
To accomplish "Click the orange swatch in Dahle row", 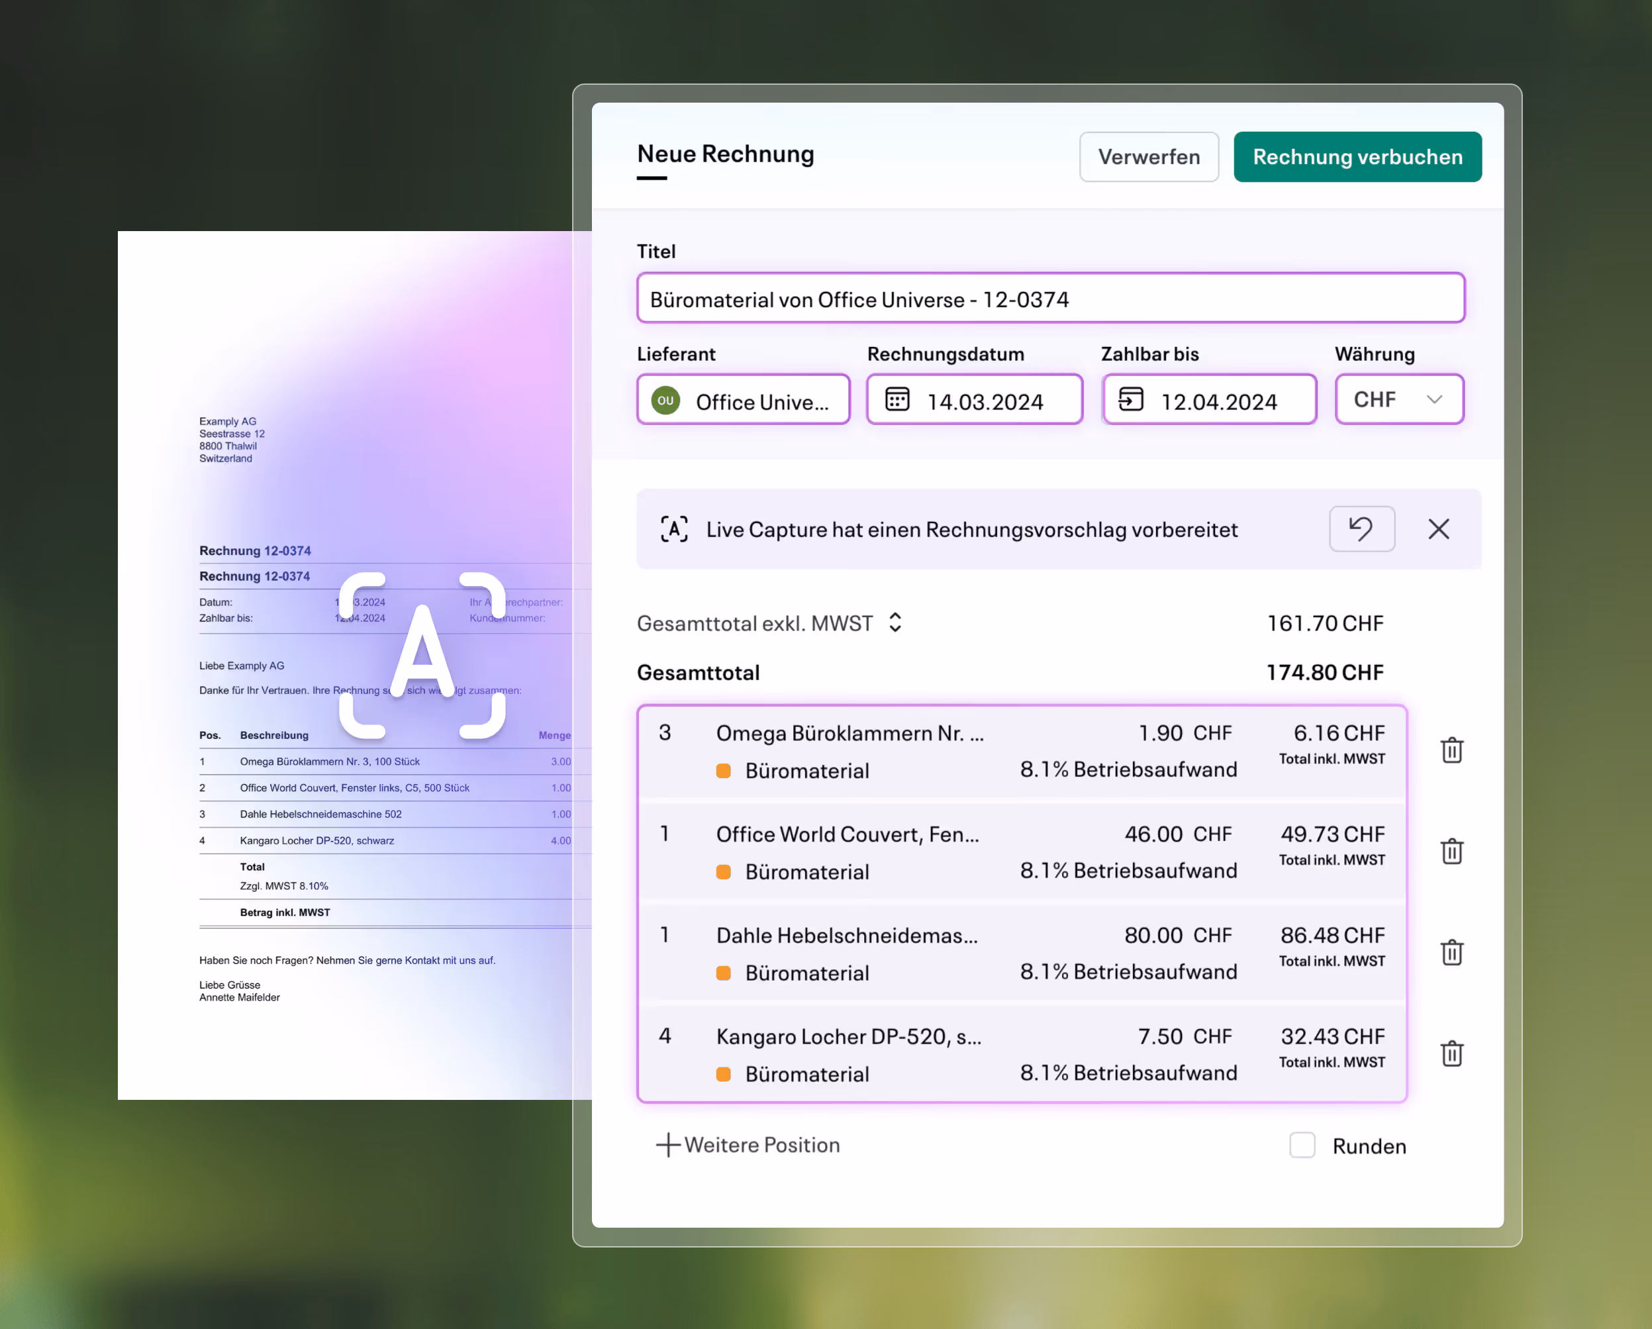I will [723, 973].
